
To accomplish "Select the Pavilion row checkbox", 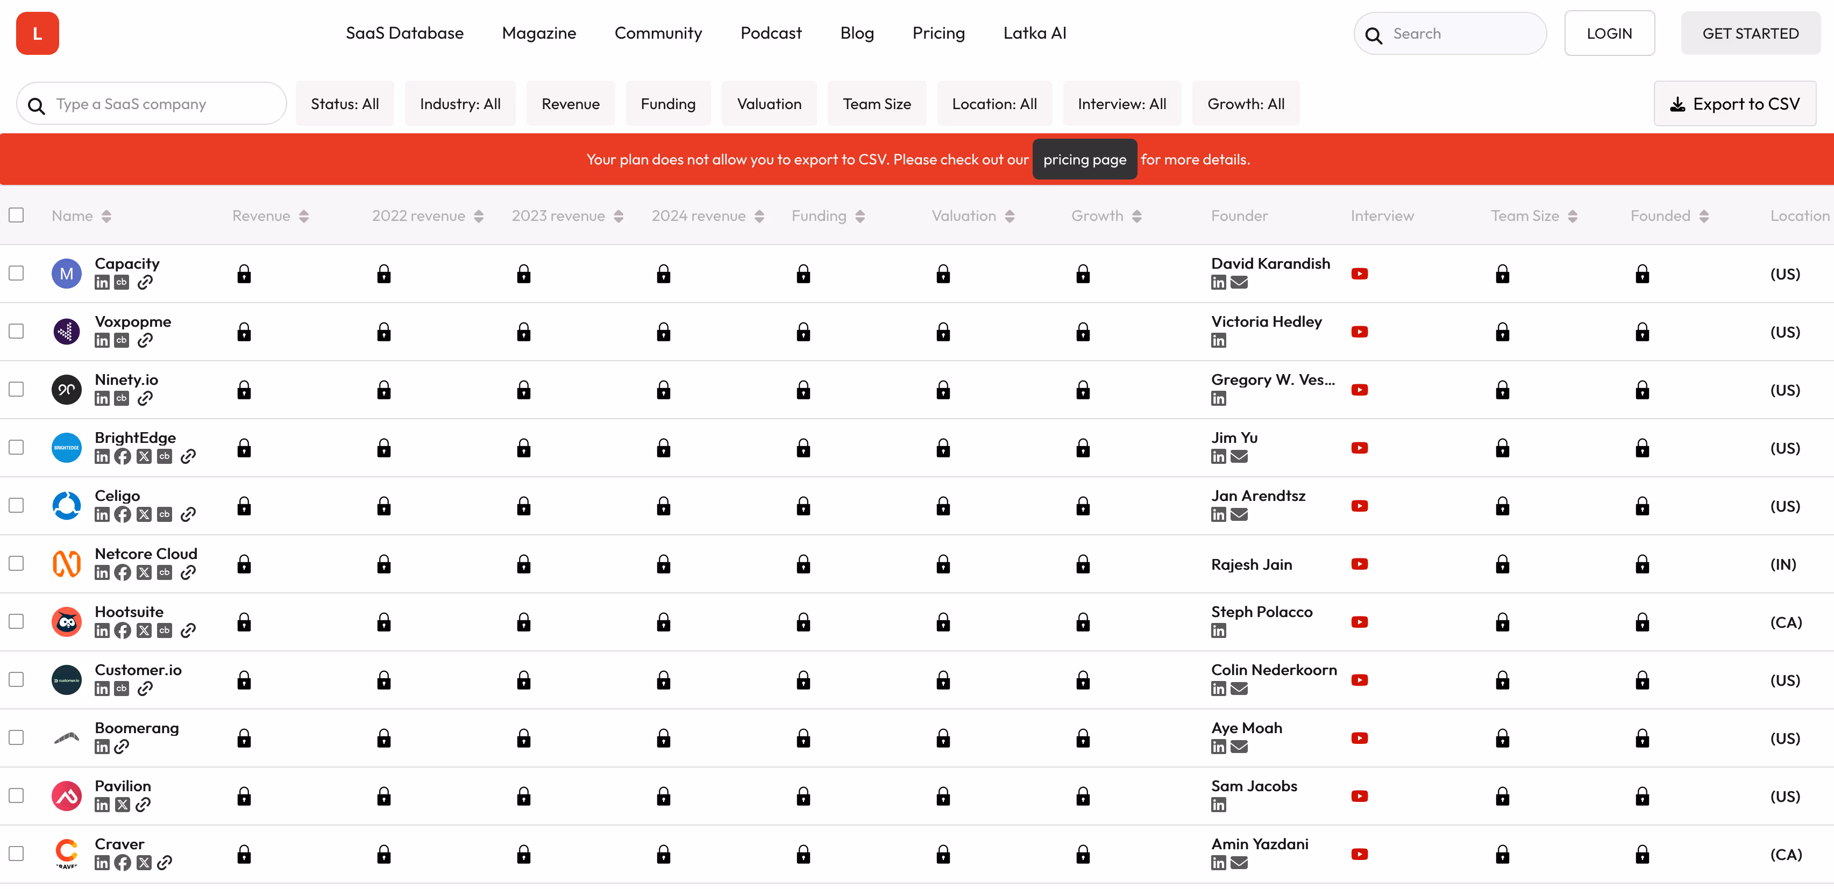I will tap(16, 796).
